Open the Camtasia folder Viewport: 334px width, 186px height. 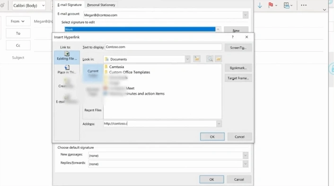click(x=116, y=67)
